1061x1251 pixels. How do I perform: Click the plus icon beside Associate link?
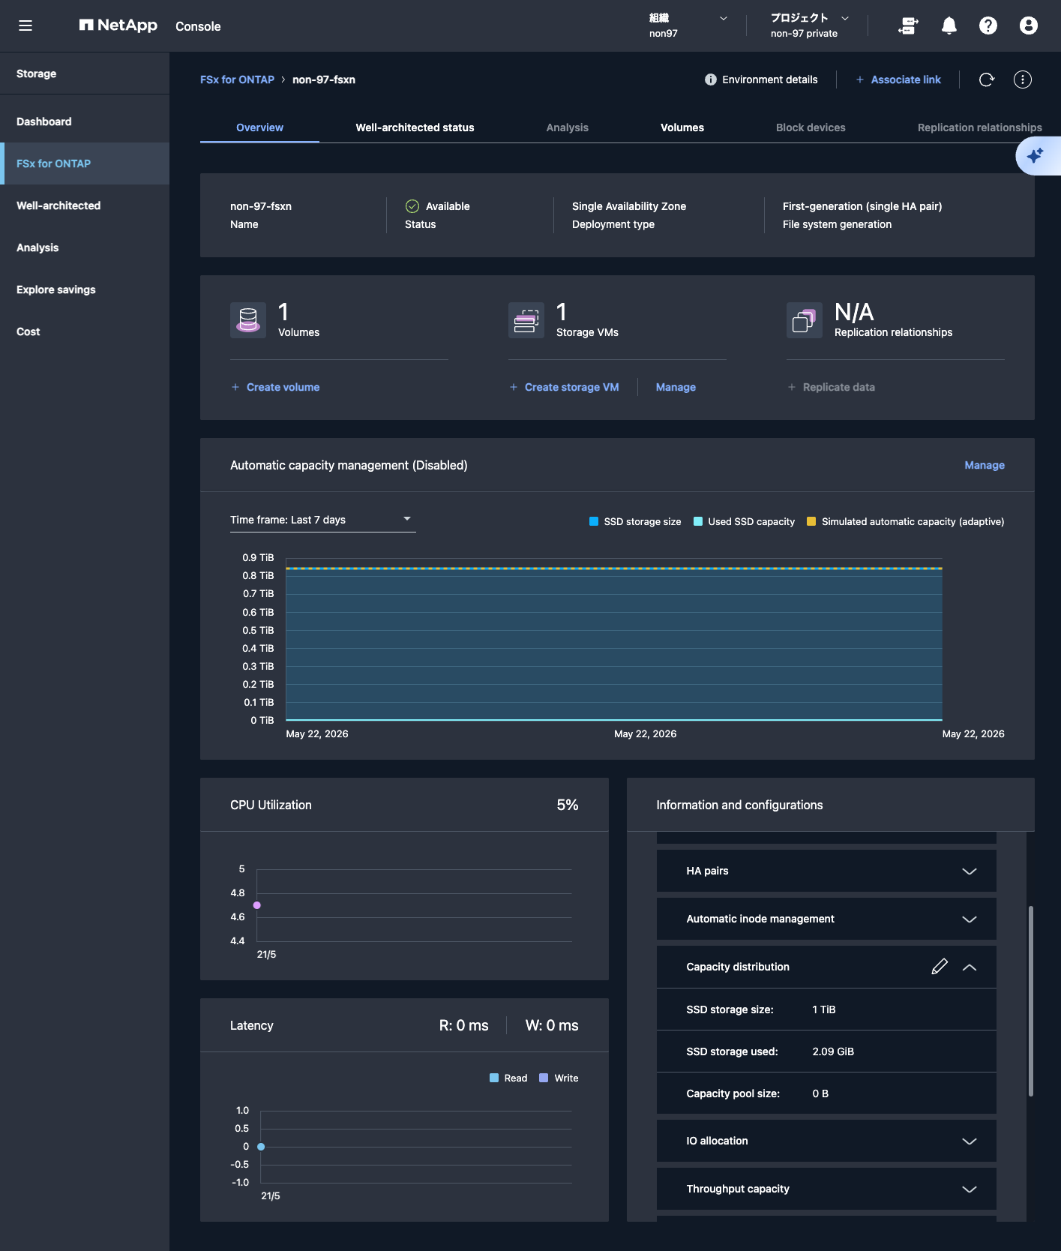pyautogui.click(x=860, y=79)
